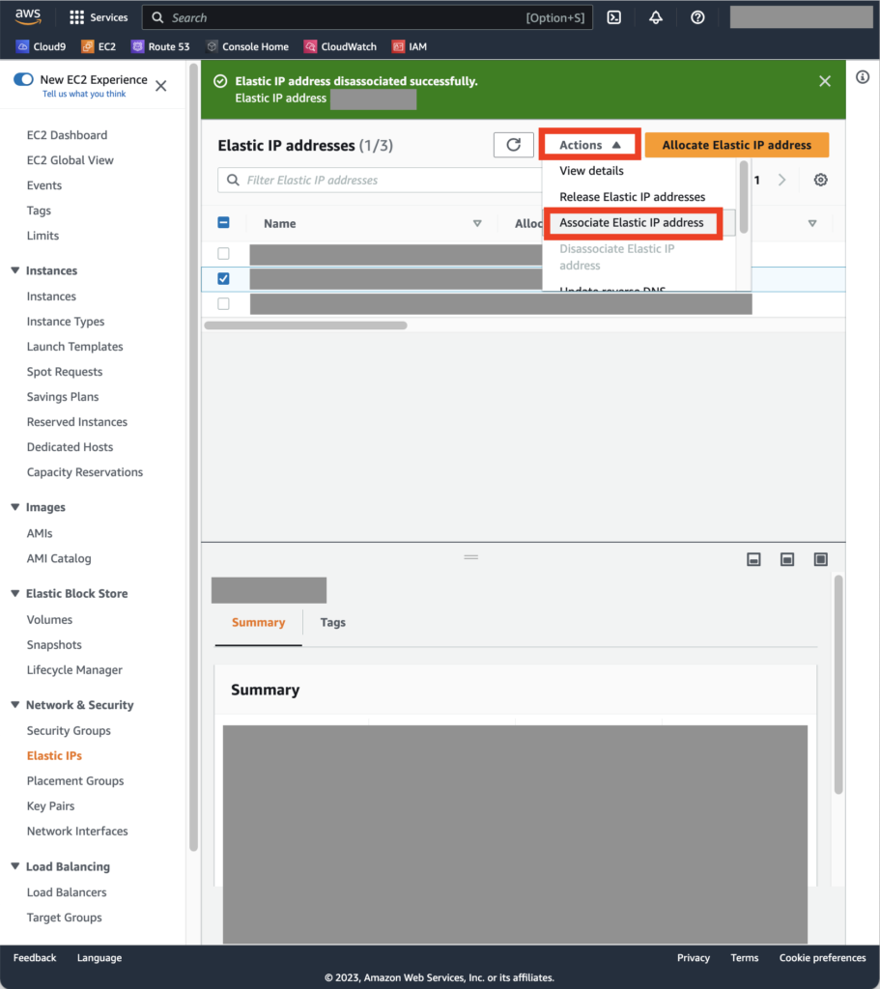Open Network Interfaces page
Screen dimensions: 880x989
pyautogui.click(x=77, y=832)
